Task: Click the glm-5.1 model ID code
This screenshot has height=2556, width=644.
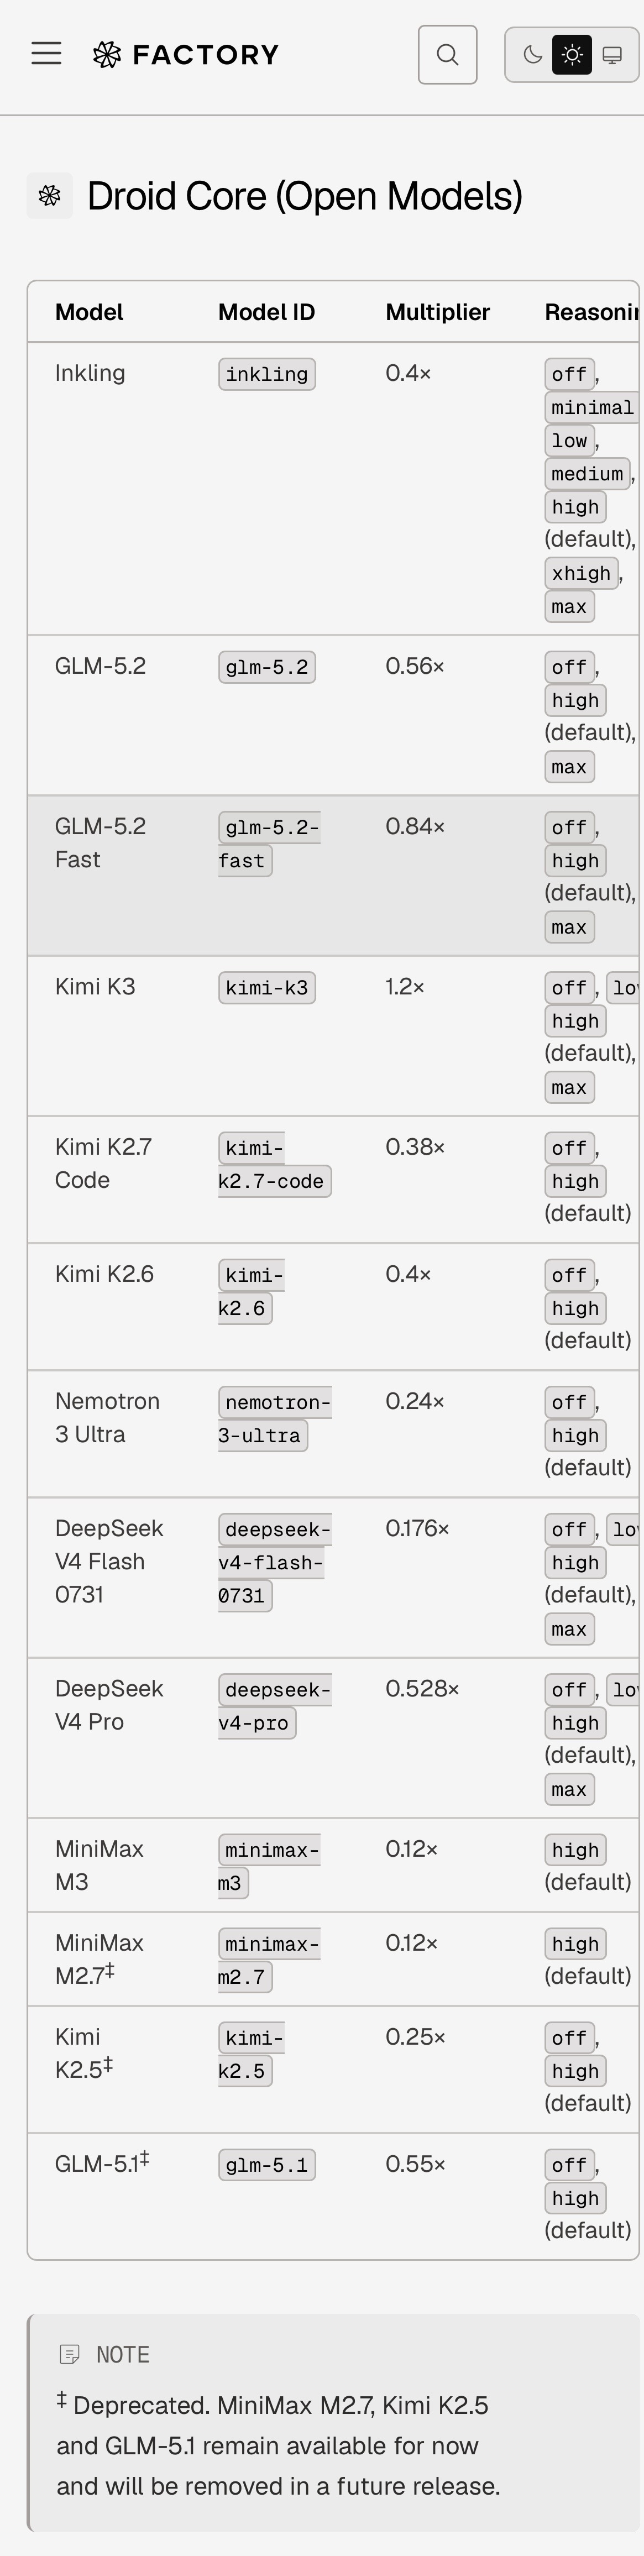Action: [x=267, y=2164]
